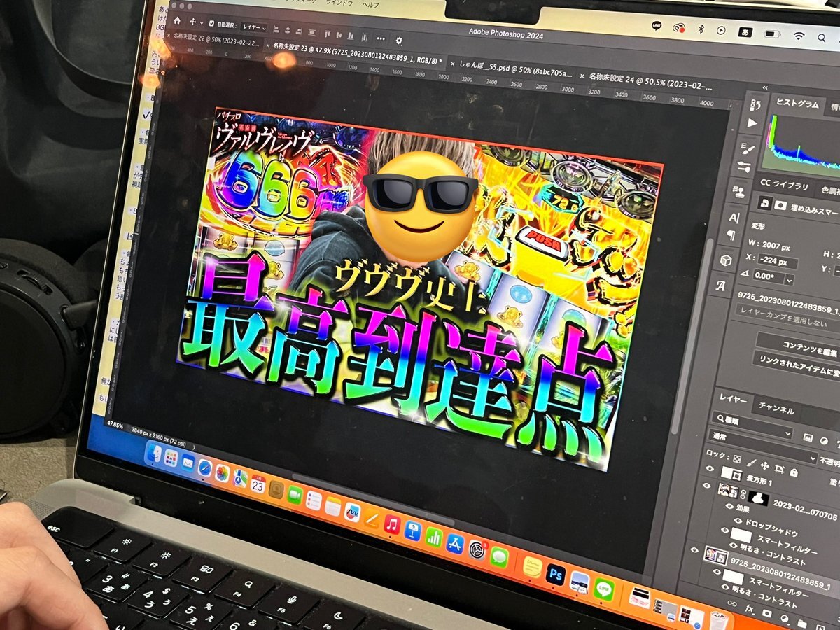Toggle lock transparent pixels icon
Screen dimensions: 840x630
pyautogui.click(x=738, y=458)
